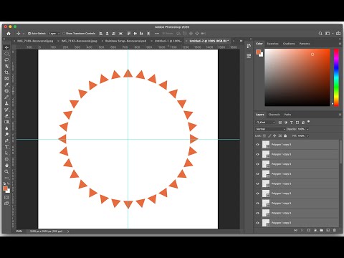344x258 pixels.
Task: Select the Move tool in the toolbar
Action: [6, 47]
